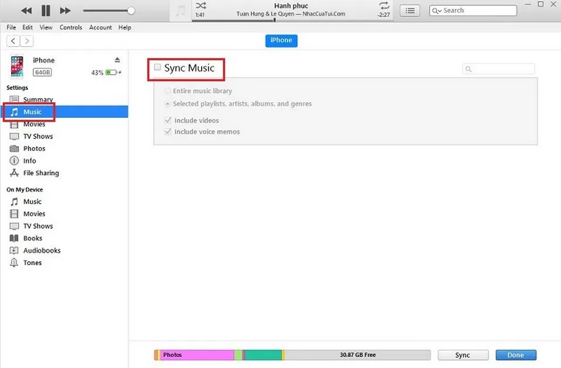Select Entire music library radio button
This screenshot has height=368, width=561.
168,91
